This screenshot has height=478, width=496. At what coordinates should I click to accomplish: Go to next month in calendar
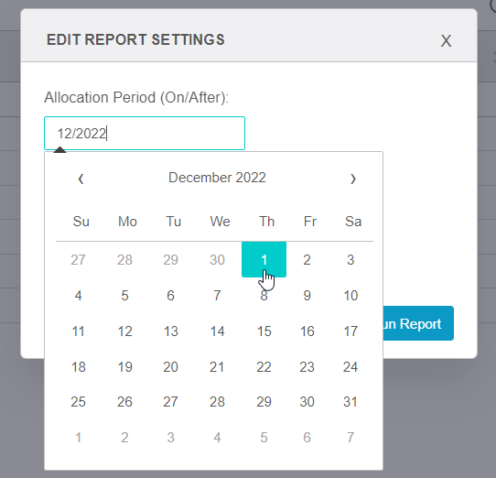click(x=353, y=179)
